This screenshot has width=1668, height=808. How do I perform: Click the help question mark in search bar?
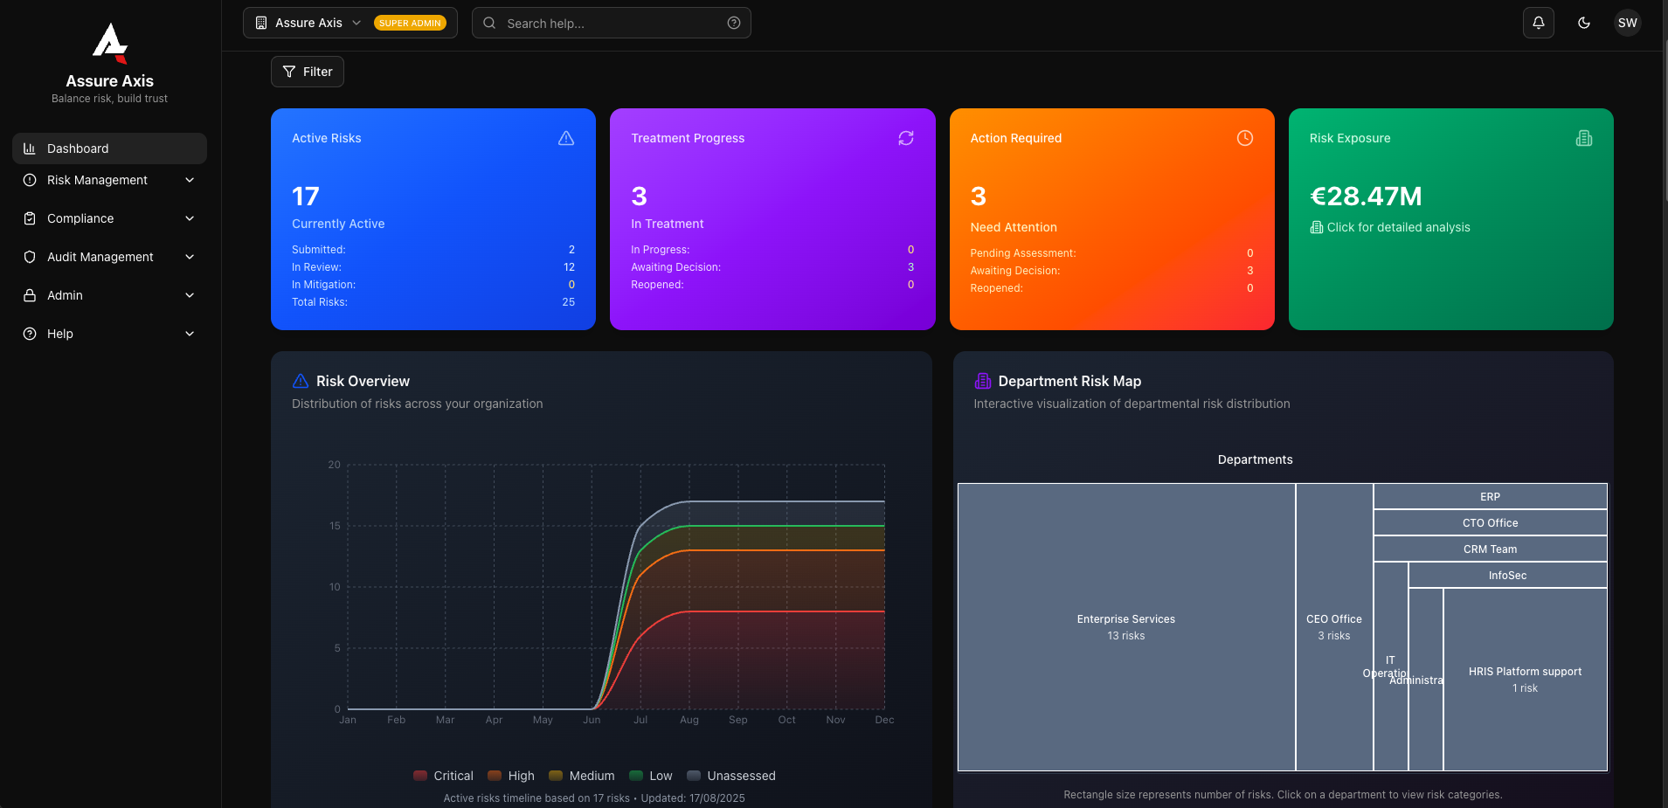coord(733,23)
